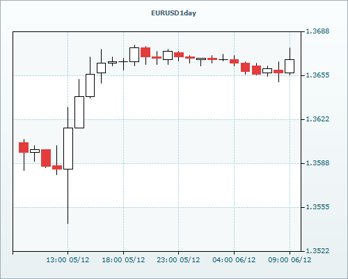The height and width of the screenshot is (279, 348).
Task: Click the 1.3688 price axis label
Action: click(x=317, y=31)
